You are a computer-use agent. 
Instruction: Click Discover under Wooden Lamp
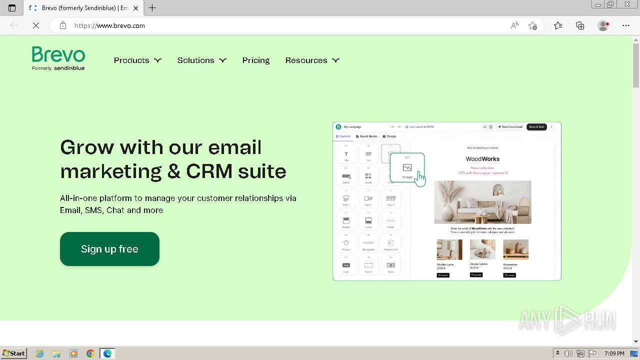[443, 275]
